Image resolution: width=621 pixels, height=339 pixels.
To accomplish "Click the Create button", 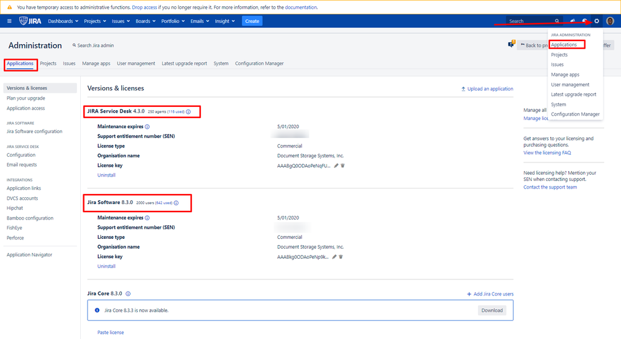I will [x=252, y=21].
